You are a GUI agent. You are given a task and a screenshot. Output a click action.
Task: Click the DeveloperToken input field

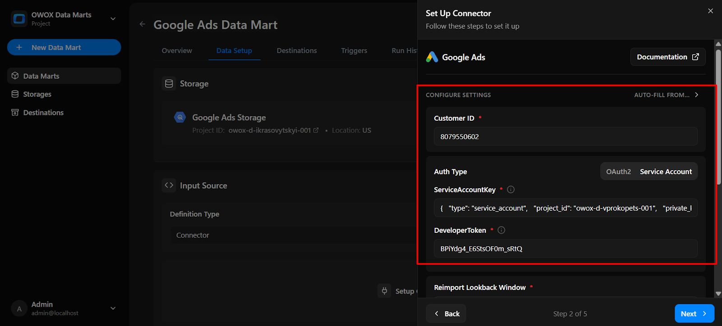click(x=566, y=249)
